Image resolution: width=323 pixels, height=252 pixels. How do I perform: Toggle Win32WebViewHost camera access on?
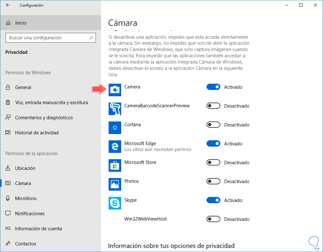click(213, 219)
